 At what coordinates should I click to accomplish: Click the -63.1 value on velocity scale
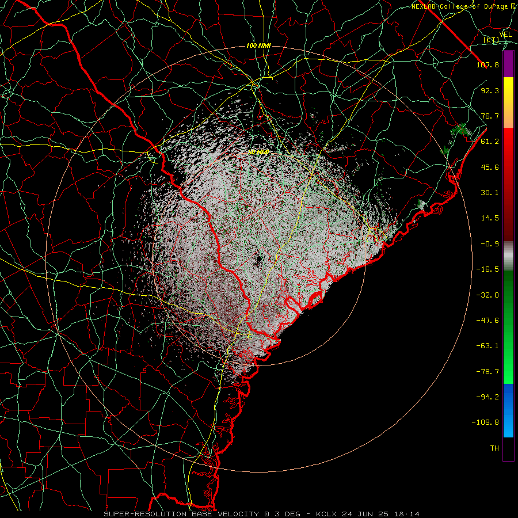click(x=487, y=346)
